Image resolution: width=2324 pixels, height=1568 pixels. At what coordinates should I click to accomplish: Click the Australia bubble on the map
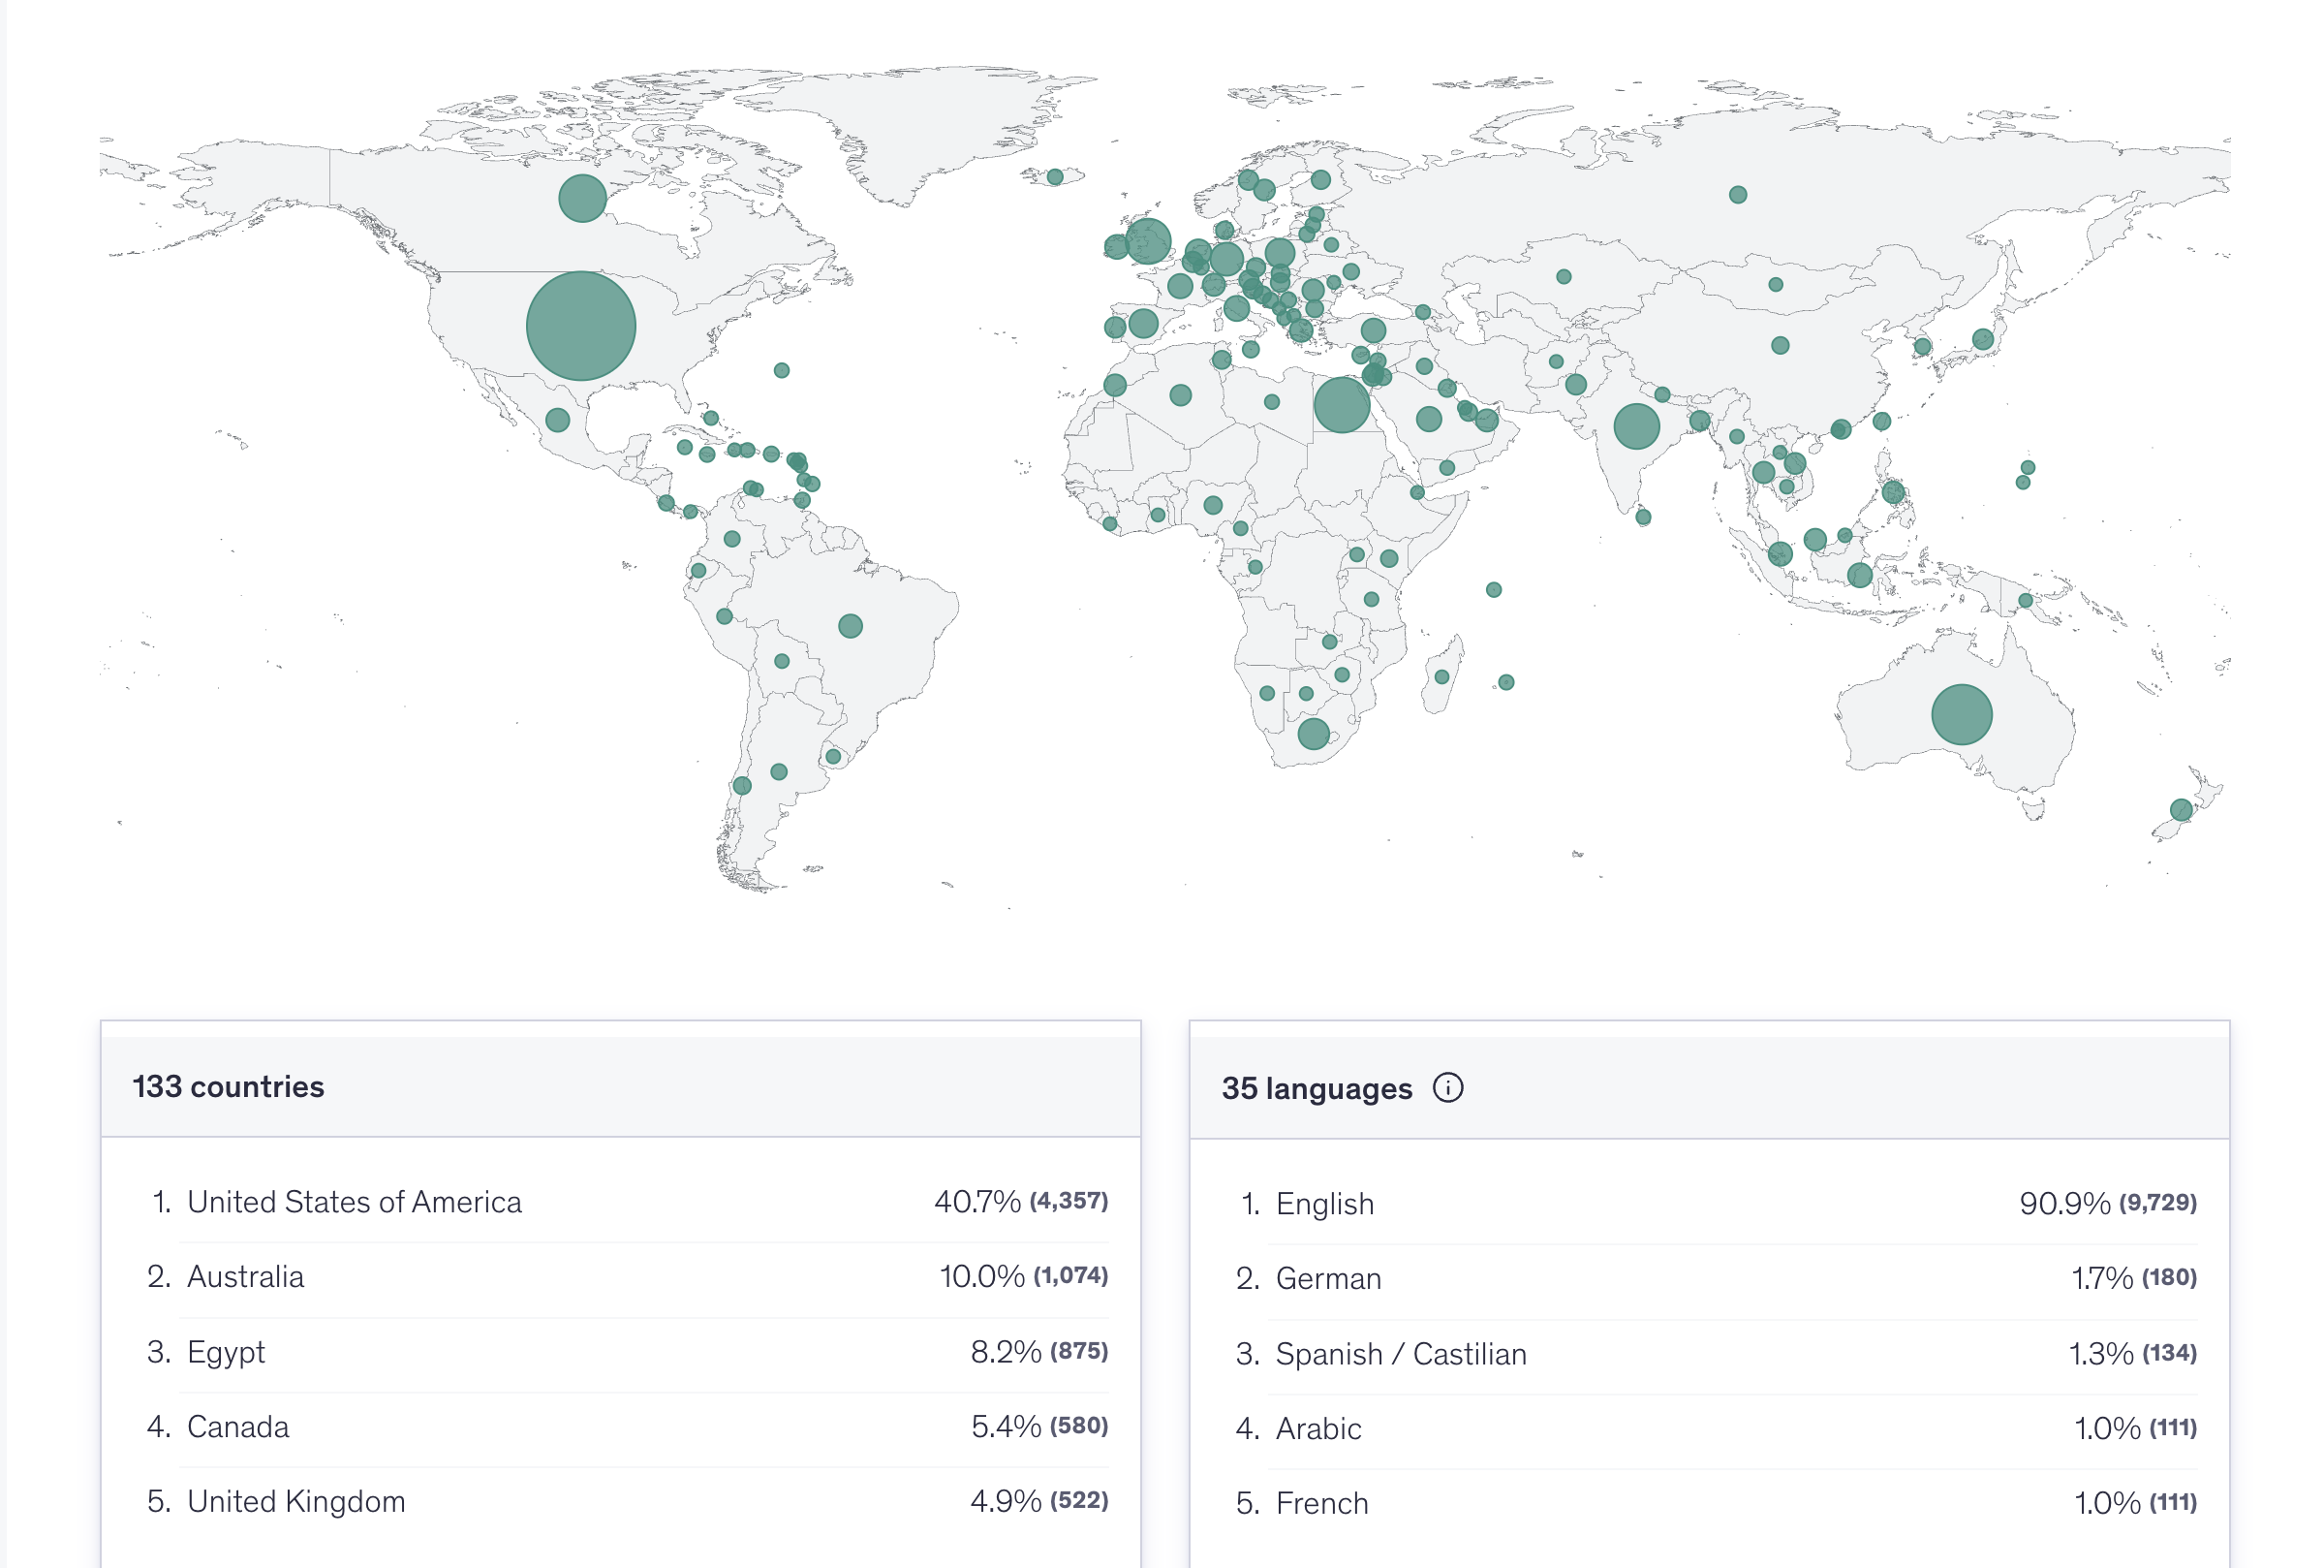pos(1961,714)
